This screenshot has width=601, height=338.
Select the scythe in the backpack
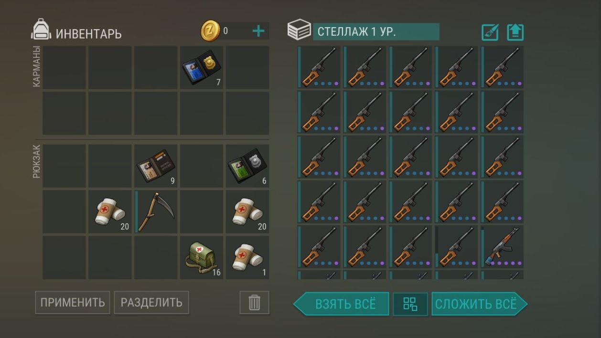tap(156, 211)
